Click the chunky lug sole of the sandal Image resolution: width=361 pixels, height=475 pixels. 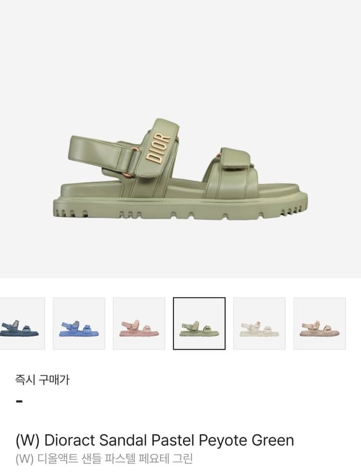[x=180, y=209]
